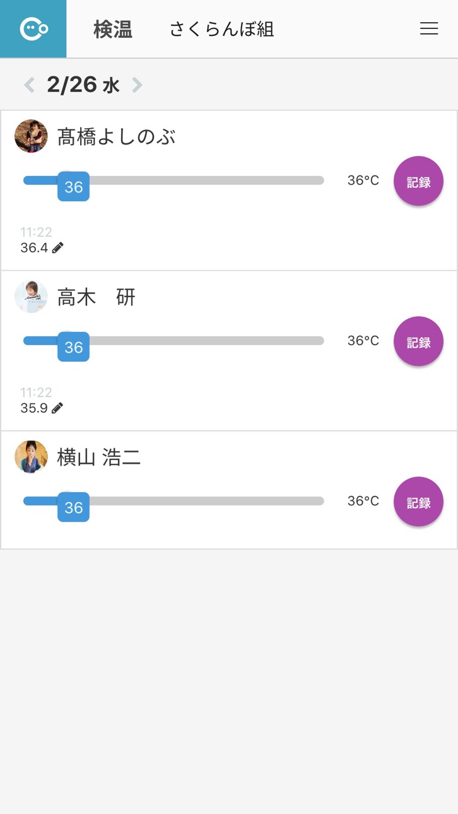The height and width of the screenshot is (814, 458).
Task: Open 横山 浩二's profile photo
Action: [31, 457]
